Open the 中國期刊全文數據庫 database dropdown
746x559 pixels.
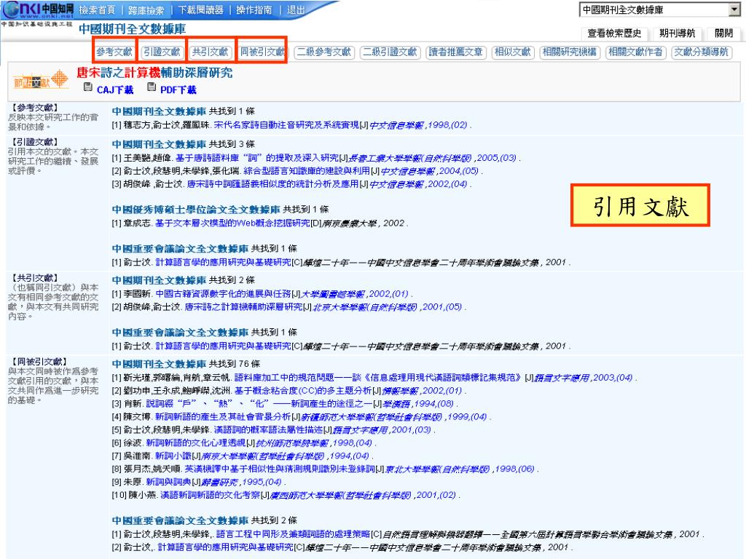[x=659, y=9]
